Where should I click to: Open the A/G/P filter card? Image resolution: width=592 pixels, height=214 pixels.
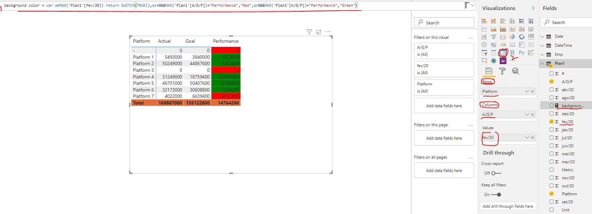point(444,51)
